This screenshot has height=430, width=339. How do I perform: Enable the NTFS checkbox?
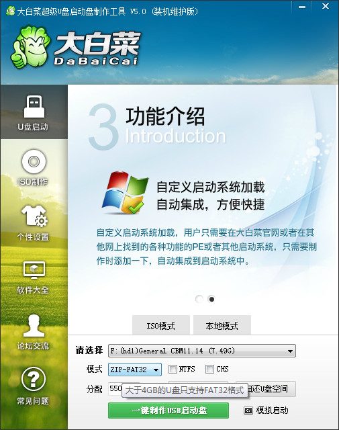173,369
